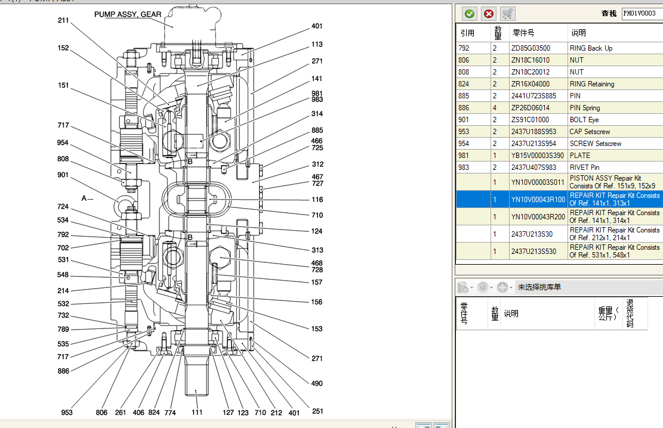Click callout 261 in the diagram

tap(121, 413)
